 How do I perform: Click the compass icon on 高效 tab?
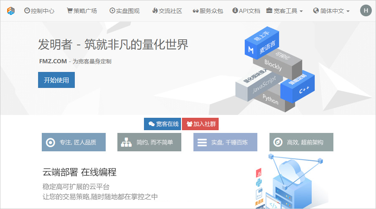click(278, 142)
